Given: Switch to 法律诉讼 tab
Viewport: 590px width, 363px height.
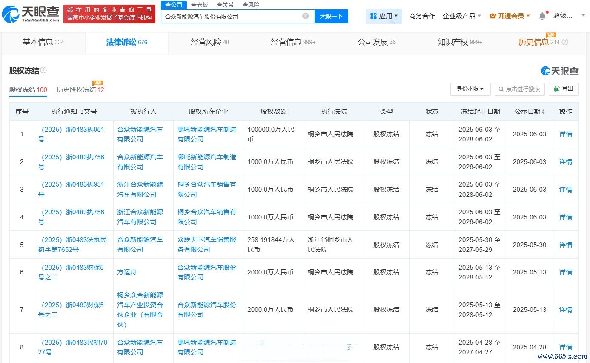Looking at the screenshot, I should point(127,42).
